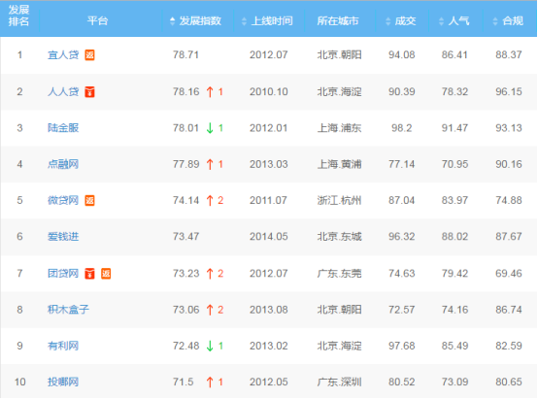Viewport: 538px width, 399px height.
Task: Click city cell 广东.深圳
Action: [x=339, y=382]
